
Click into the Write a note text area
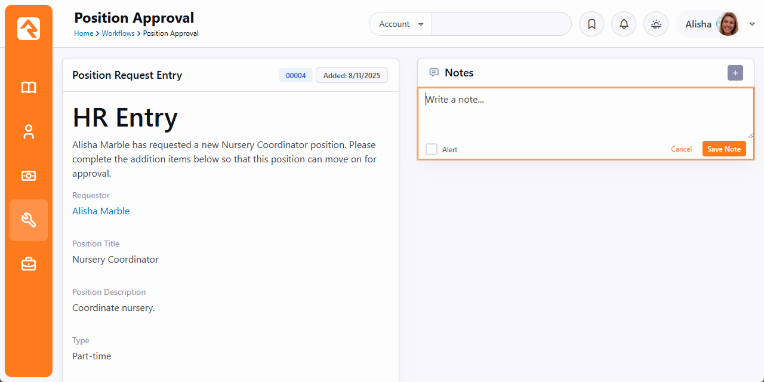click(x=585, y=113)
